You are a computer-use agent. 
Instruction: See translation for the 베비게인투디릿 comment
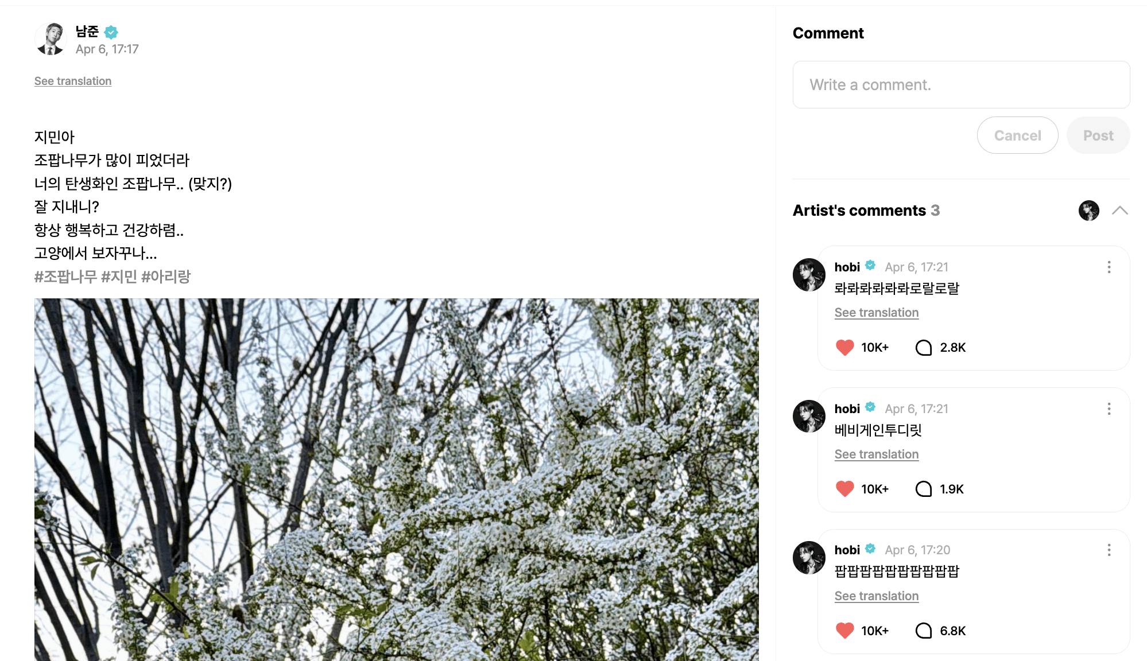[x=877, y=454]
